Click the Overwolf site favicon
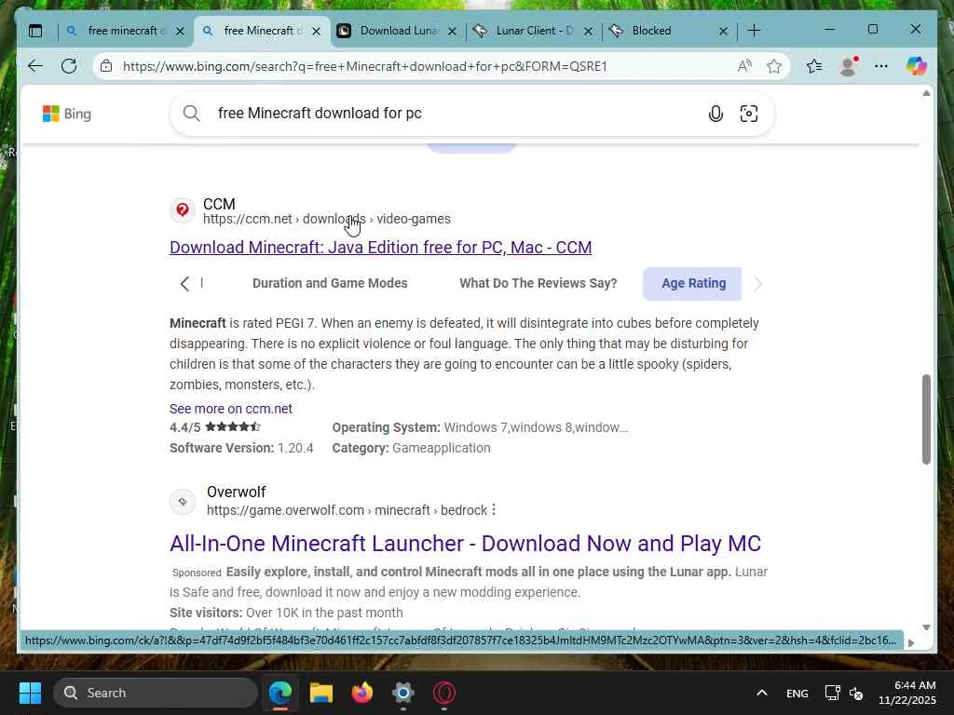 tap(182, 502)
